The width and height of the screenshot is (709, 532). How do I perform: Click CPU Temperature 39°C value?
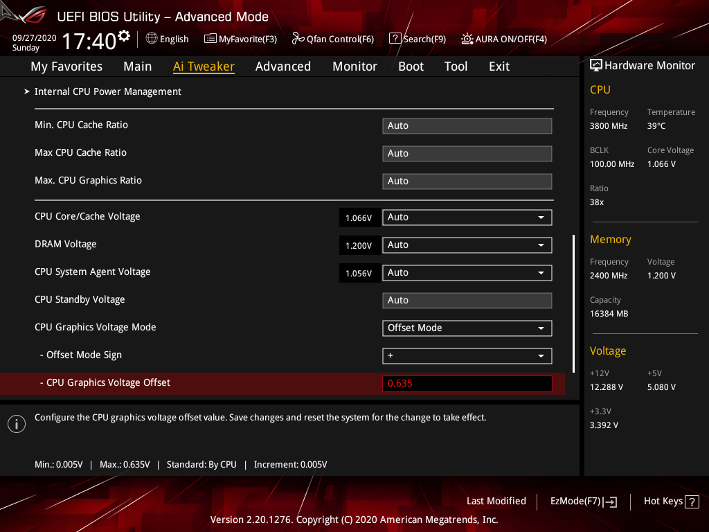(656, 126)
